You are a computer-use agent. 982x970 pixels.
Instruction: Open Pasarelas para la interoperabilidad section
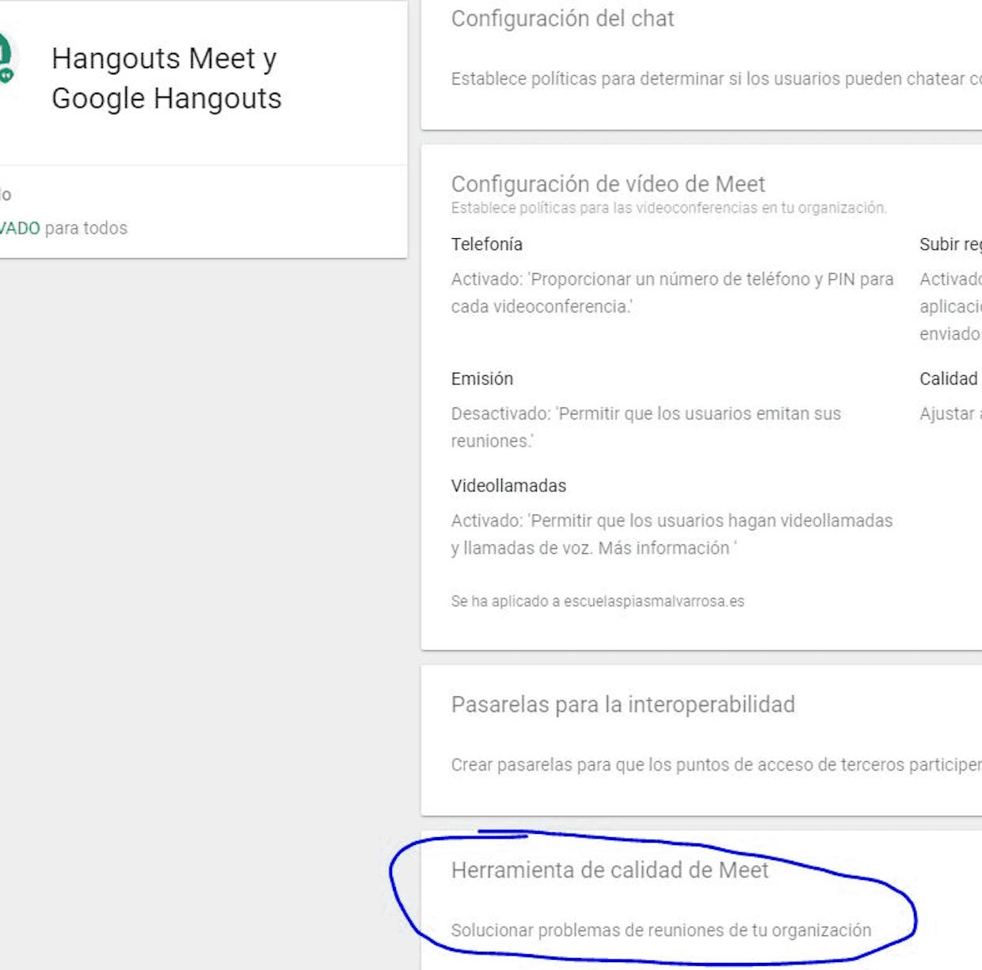[x=622, y=704]
